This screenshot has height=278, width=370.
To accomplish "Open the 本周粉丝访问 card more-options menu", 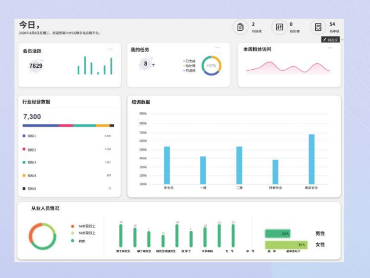I will tap(330, 48).
